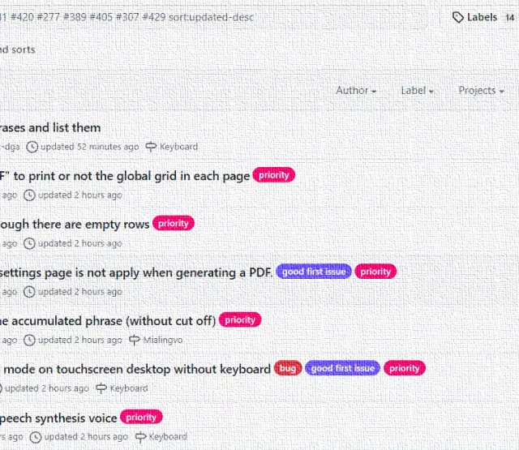Click priority label on the global grid issue

(x=274, y=175)
